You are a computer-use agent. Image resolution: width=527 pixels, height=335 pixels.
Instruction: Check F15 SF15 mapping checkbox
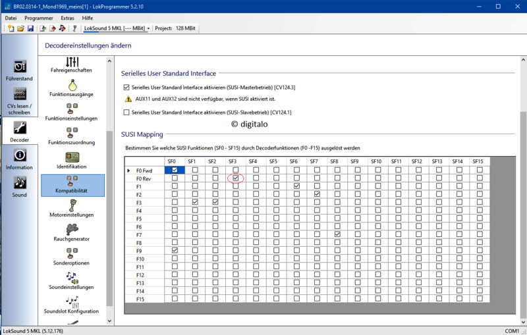480,298
